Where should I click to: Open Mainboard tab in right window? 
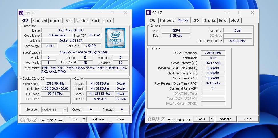(167, 20)
